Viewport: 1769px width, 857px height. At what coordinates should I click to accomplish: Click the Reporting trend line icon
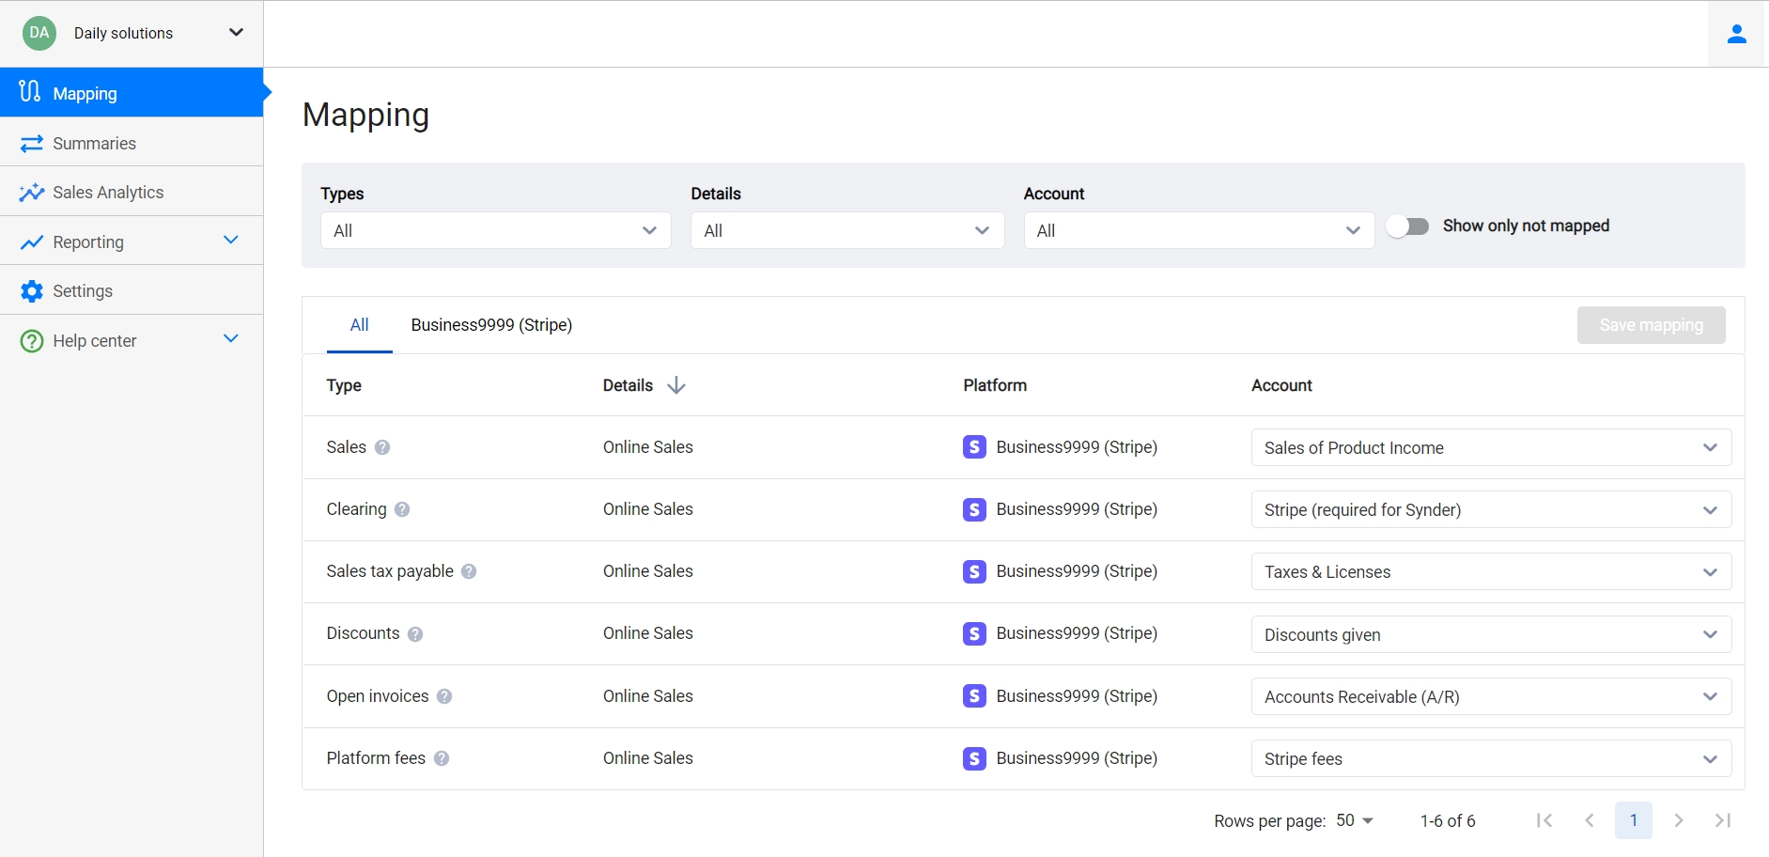[x=31, y=242]
